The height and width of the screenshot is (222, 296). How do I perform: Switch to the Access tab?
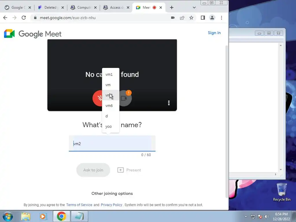[x=114, y=8]
